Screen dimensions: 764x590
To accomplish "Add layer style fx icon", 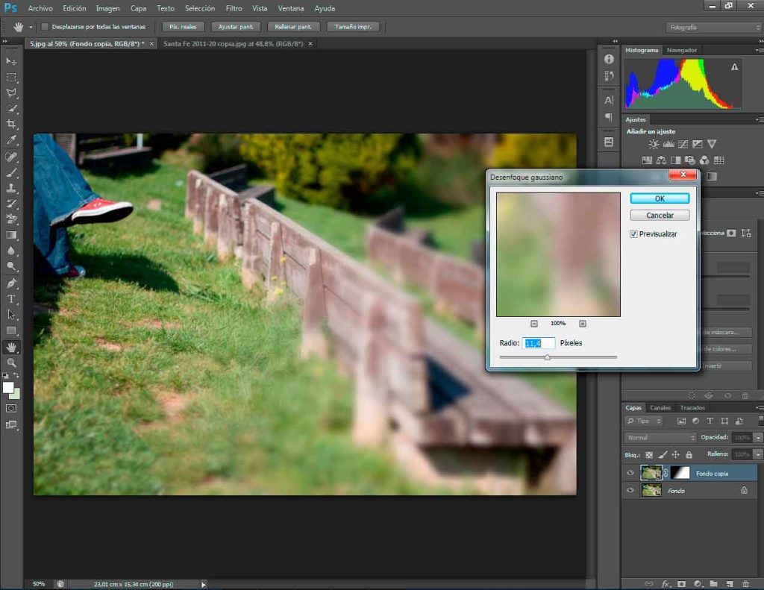I will [x=666, y=584].
